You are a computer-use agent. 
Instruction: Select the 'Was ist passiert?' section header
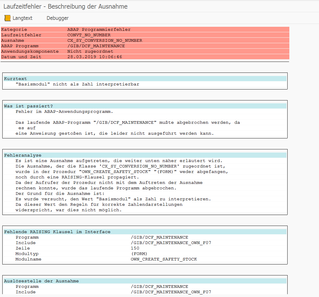click(x=28, y=106)
